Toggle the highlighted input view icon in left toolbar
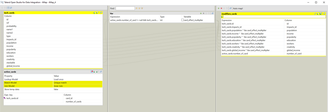 (8, 8)
